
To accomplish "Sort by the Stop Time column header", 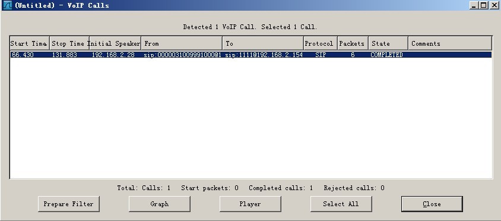I will (x=69, y=43).
